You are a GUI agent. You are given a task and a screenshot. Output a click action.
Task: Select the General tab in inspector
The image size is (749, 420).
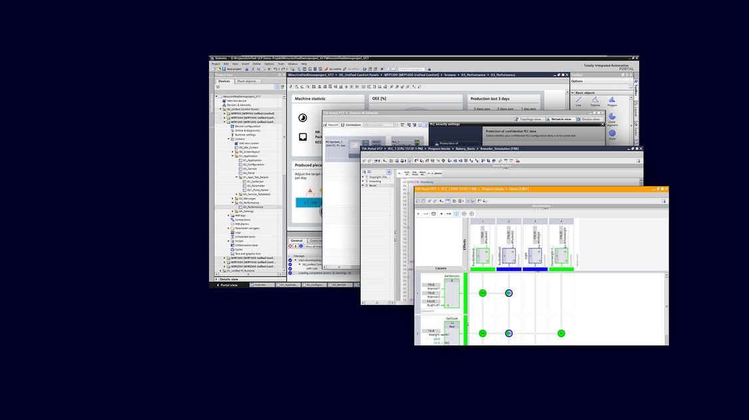(x=297, y=241)
